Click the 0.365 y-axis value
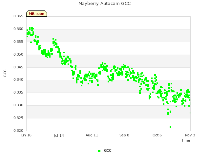 coord(18,16)
